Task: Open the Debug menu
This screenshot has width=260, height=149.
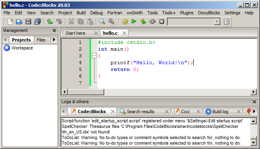Action: tap(97, 13)
